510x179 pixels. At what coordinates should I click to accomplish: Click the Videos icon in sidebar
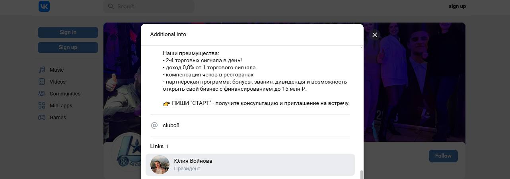click(42, 82)
